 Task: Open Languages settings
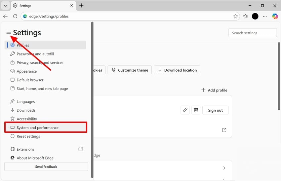(45, 102)
